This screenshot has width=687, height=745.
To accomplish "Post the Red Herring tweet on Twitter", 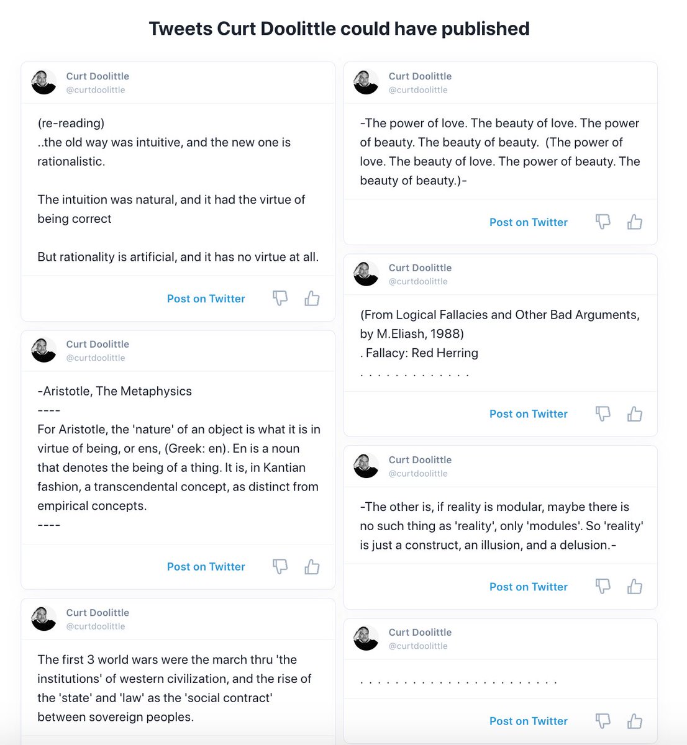I will click(528, 414).
